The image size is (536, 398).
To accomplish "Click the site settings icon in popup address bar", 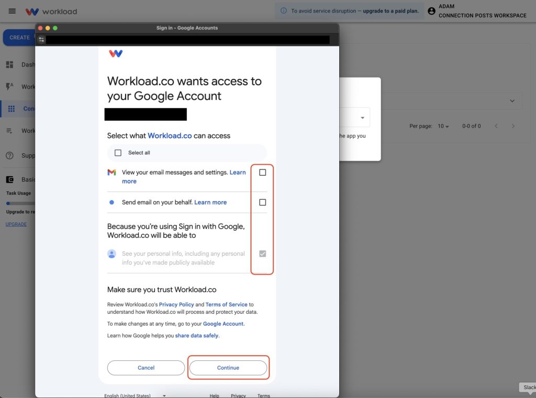I will (x=41, y=40).
